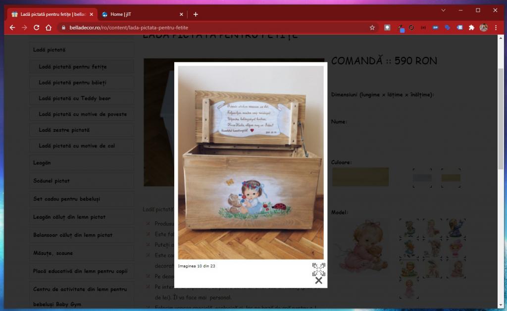Screen dimensions: 507x311
Task: Pick the large yellow Culoare swatch
Action: click(360, 177)
